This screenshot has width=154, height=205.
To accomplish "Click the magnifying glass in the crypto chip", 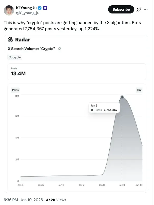I will point(10,57).
